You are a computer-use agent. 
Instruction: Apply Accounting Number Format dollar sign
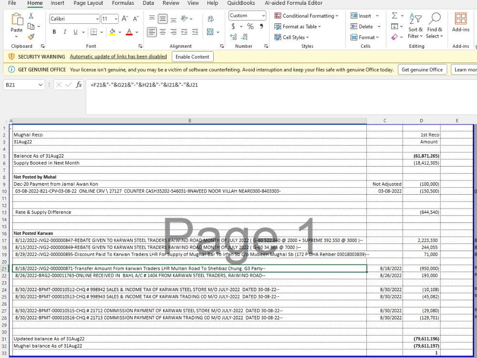[233, 26]
